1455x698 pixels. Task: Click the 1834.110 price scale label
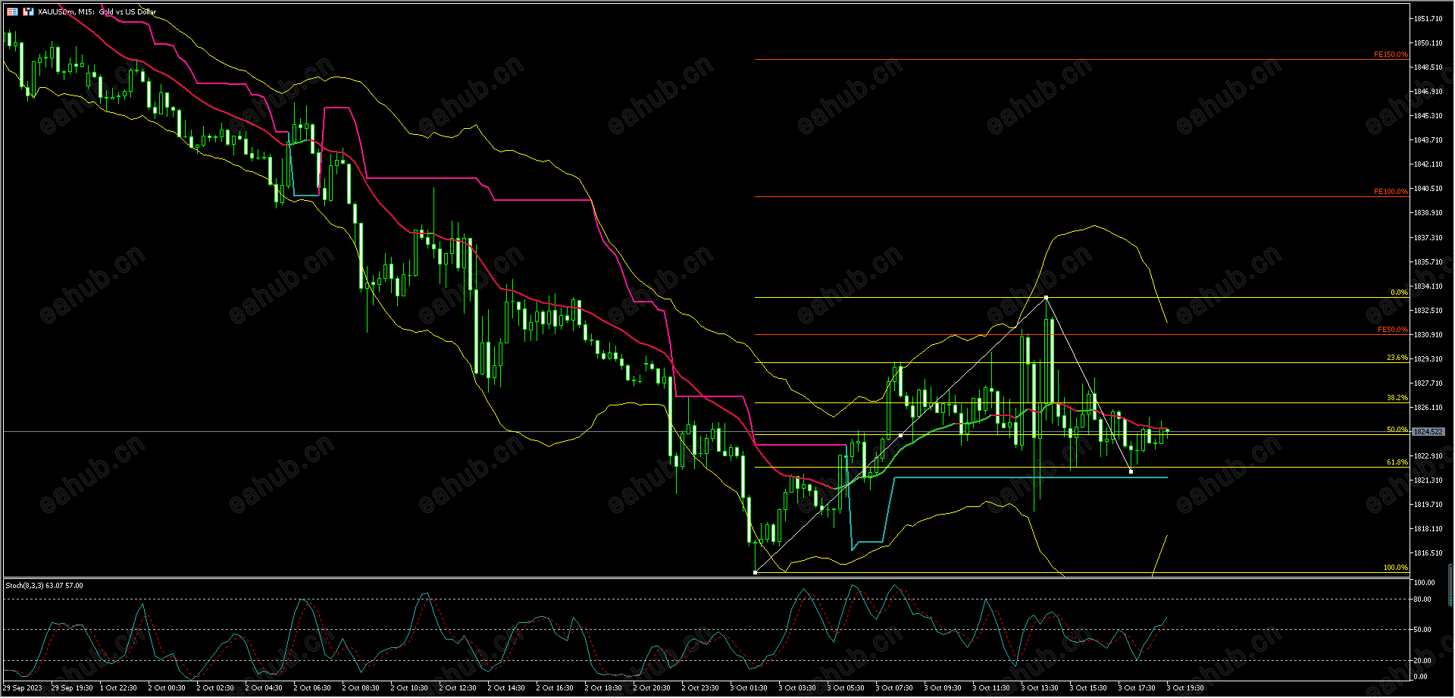[x=1428, y=286]
